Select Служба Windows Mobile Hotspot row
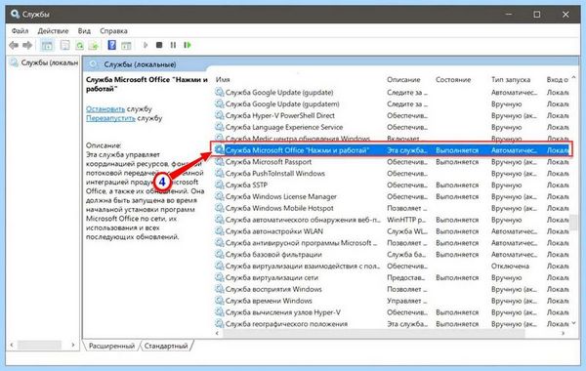This screenshot has width=586, height=371. pyautogui.click(x=392, y=208)
